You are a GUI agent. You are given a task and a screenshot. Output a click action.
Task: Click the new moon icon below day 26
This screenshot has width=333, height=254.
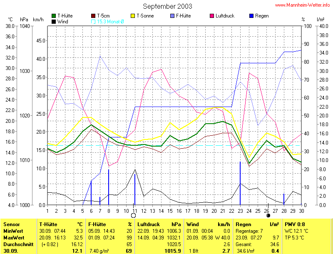click(268, 215)
